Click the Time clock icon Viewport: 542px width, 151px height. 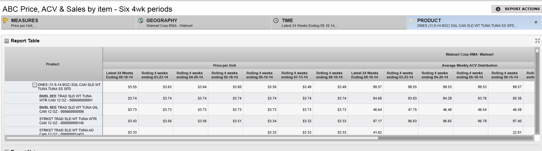[276, 21]
